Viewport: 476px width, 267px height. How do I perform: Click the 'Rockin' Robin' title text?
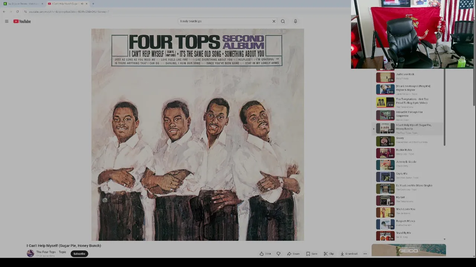(x=404, y=150)
